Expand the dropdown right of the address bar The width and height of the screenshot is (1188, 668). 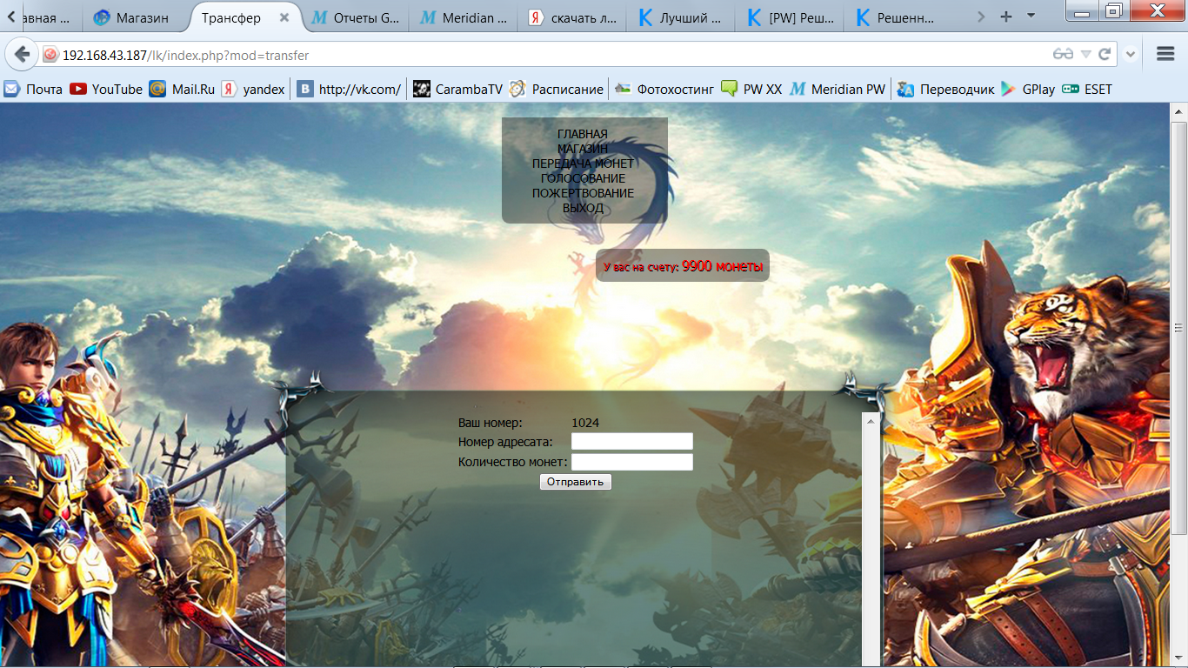pyautogui.click(x=1131, y=55)
